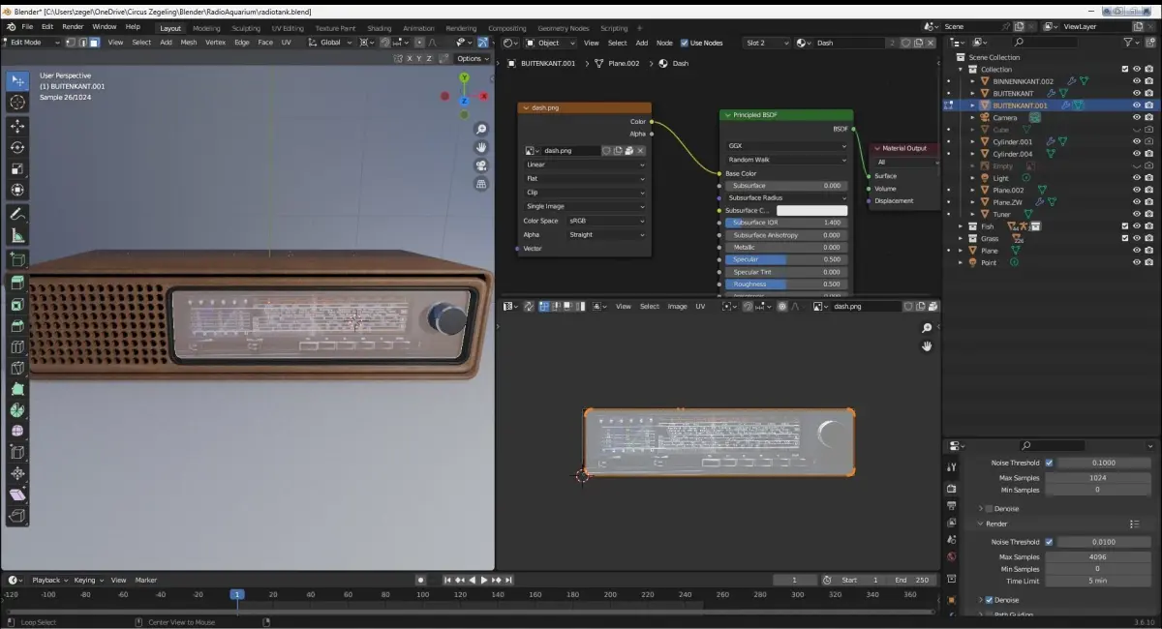Select the Measure tool
Image resolution: width=1162 pixels, height=629 pixels.
(x=17, y=235)
